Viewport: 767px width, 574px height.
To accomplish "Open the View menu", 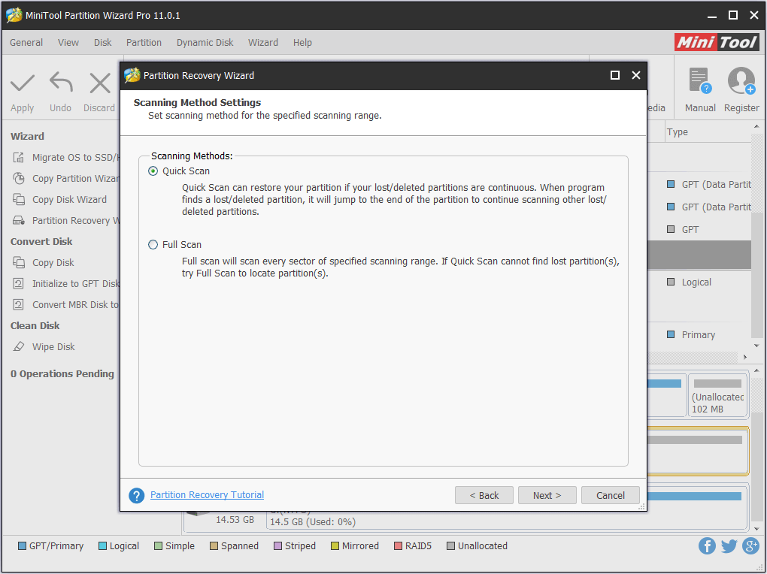I will pos(68,43).
